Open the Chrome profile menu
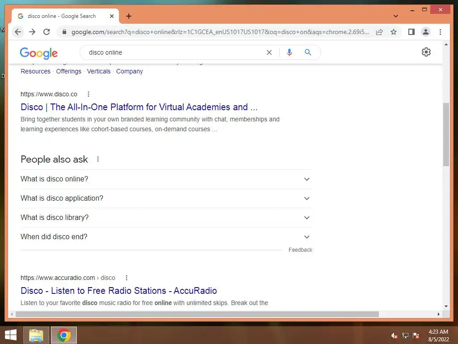The image size is (458, 344). 426,32
